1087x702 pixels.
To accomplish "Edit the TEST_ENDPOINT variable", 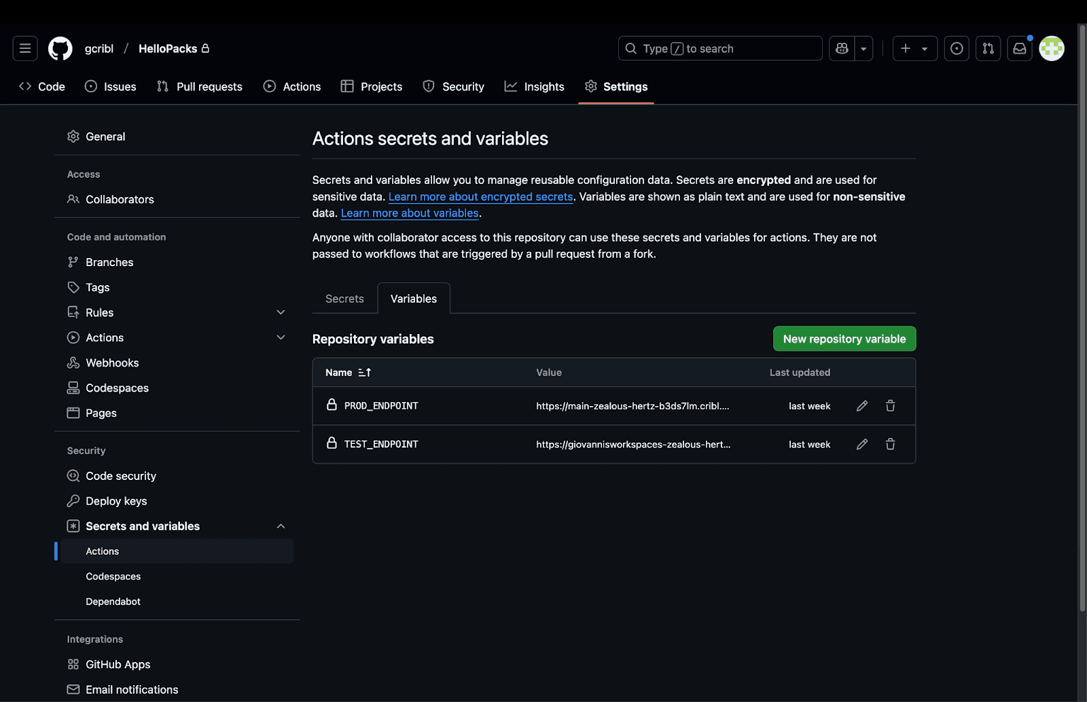I will point(861,444).
